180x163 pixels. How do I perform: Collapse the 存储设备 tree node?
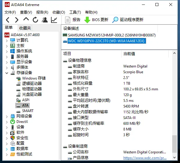tap(7, 73)
